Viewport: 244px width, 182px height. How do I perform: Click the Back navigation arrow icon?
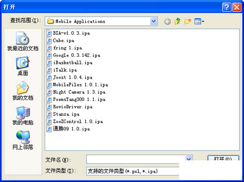[167, 21]
